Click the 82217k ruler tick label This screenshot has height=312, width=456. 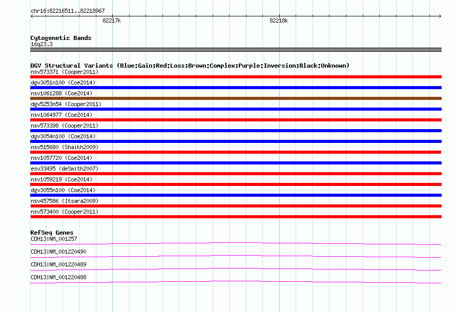112,20
